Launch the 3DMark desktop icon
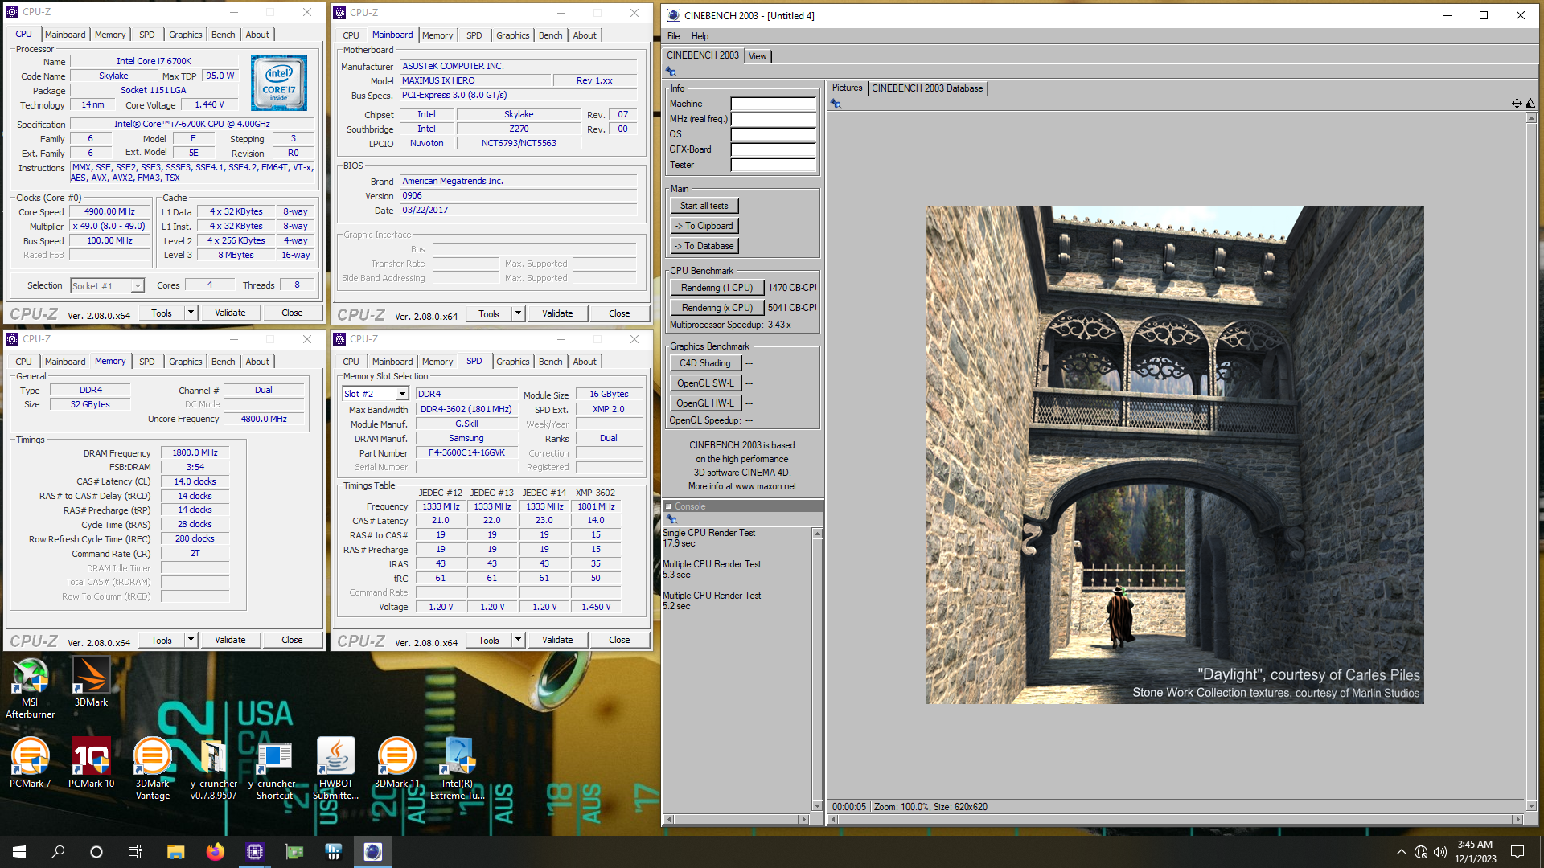 (x=91, y=682)
